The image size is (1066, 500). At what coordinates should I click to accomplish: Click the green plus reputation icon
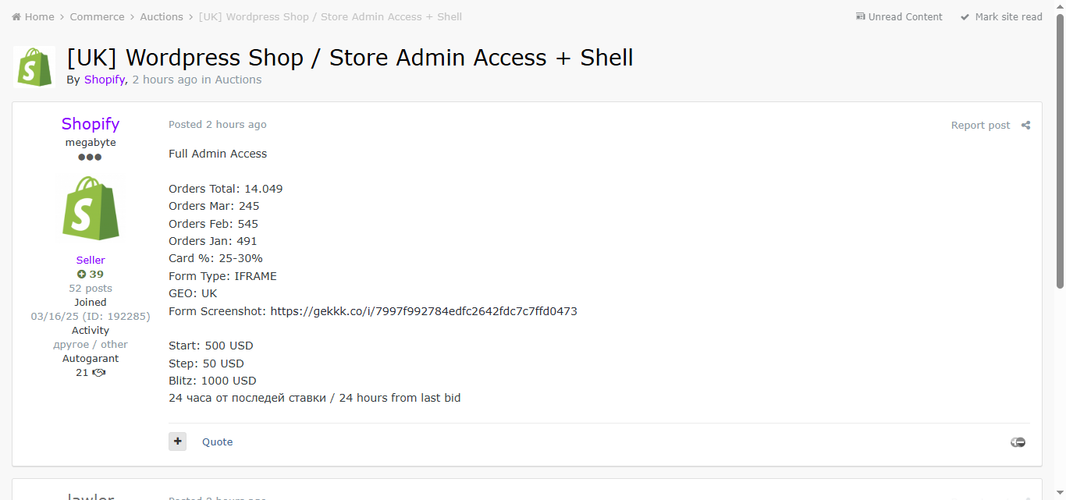pos(81,275)
